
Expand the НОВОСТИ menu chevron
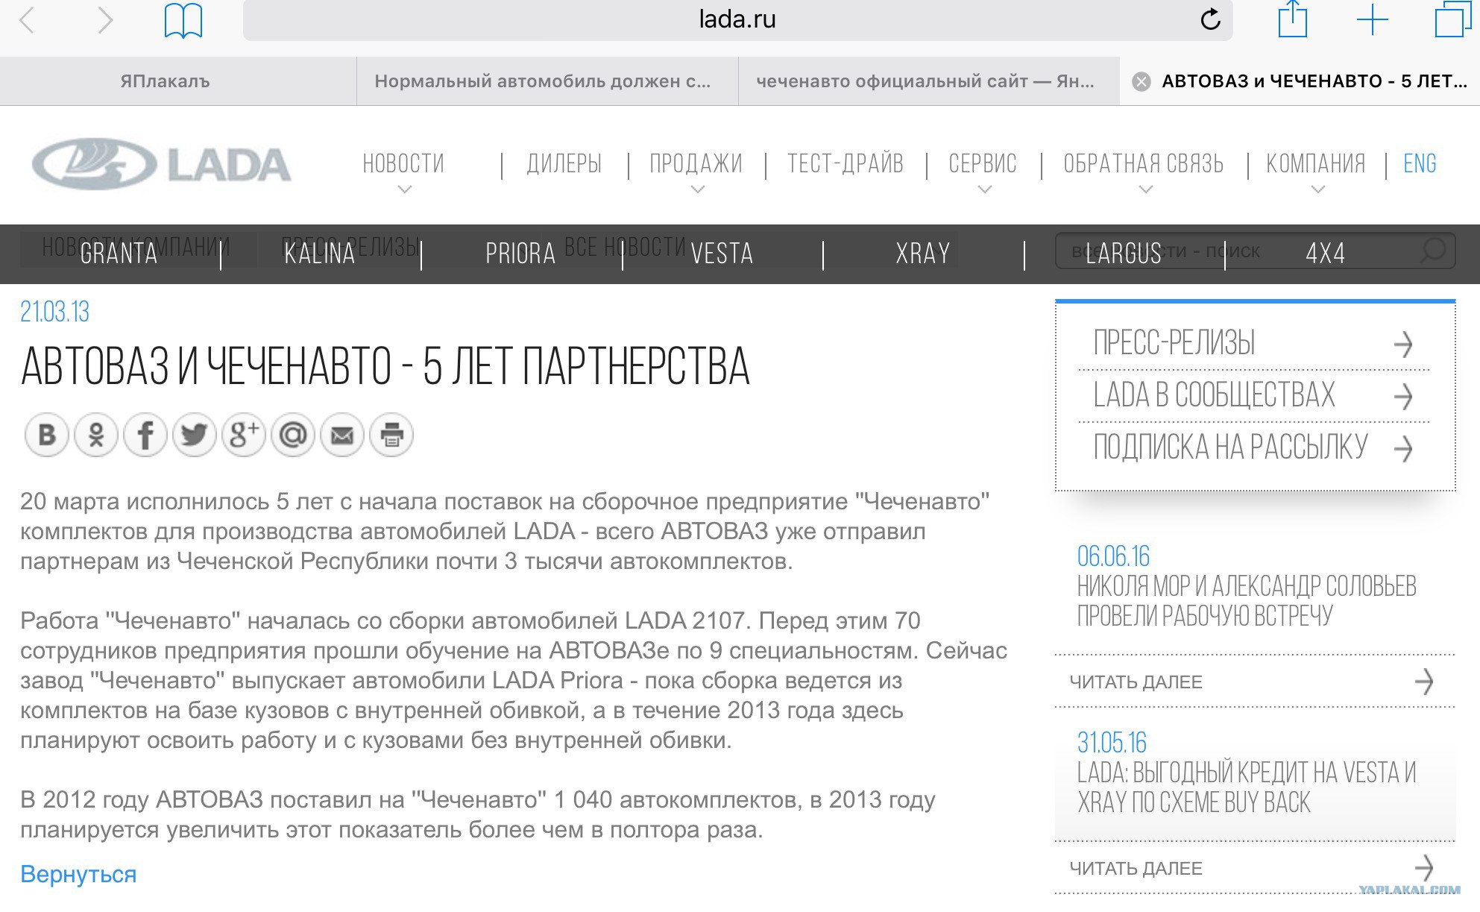[x=404, y=190]
